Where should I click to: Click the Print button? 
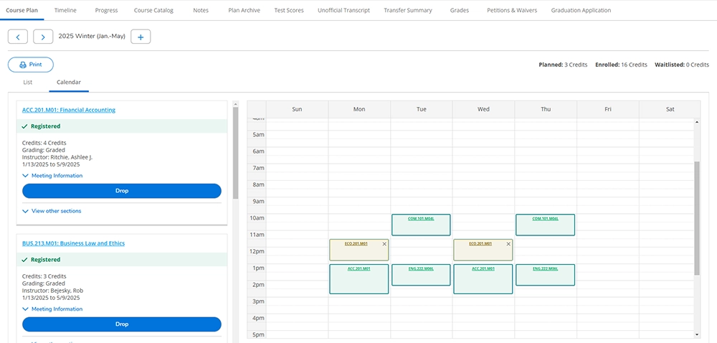pyautogui.click(x=31, y=65)
